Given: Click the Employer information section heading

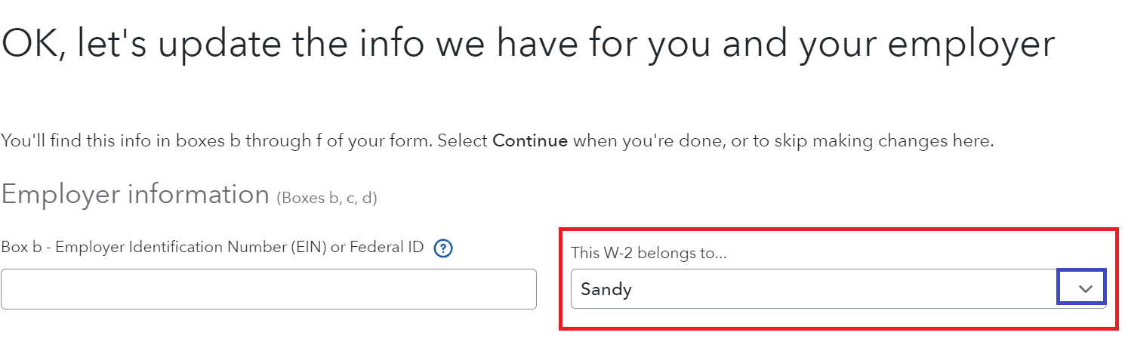Looking at the screenshot, I should click(135, 195).
